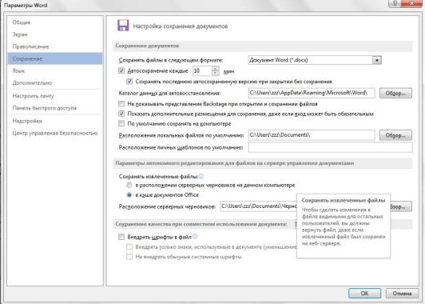This screenshot has height=304, width=425.
Task: Select в кэше документов Office radio button
Action: click(x=129, y=195)
